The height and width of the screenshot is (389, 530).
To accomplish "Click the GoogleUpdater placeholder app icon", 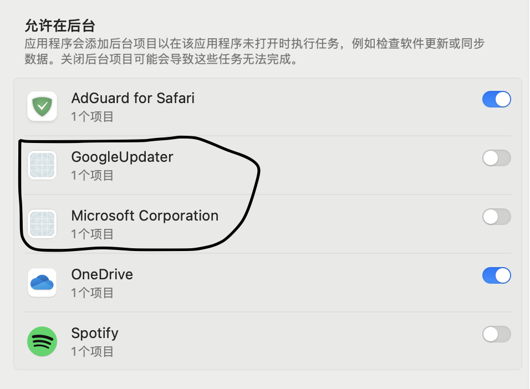I will (42, 165).
